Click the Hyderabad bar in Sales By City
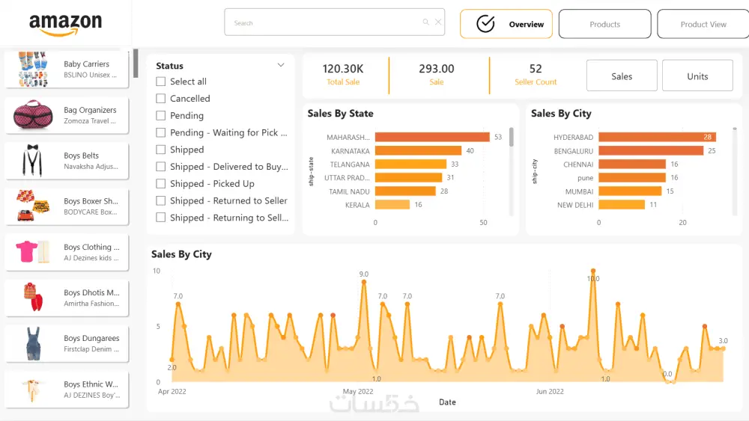The image size is (749, 421). pyautogui.click(x=657, y=138)
